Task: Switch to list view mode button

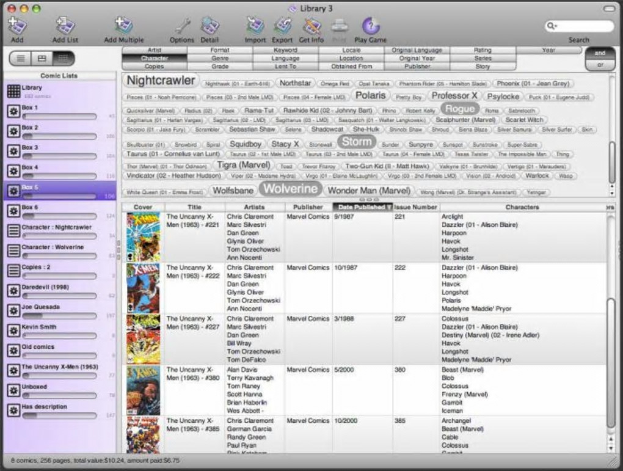Action: (21, 59)
